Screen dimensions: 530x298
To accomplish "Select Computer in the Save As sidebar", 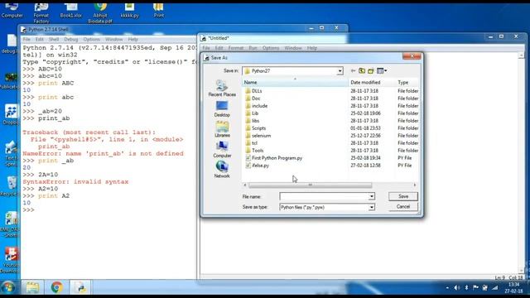I will pyautogui.click(x=222, y=150).
